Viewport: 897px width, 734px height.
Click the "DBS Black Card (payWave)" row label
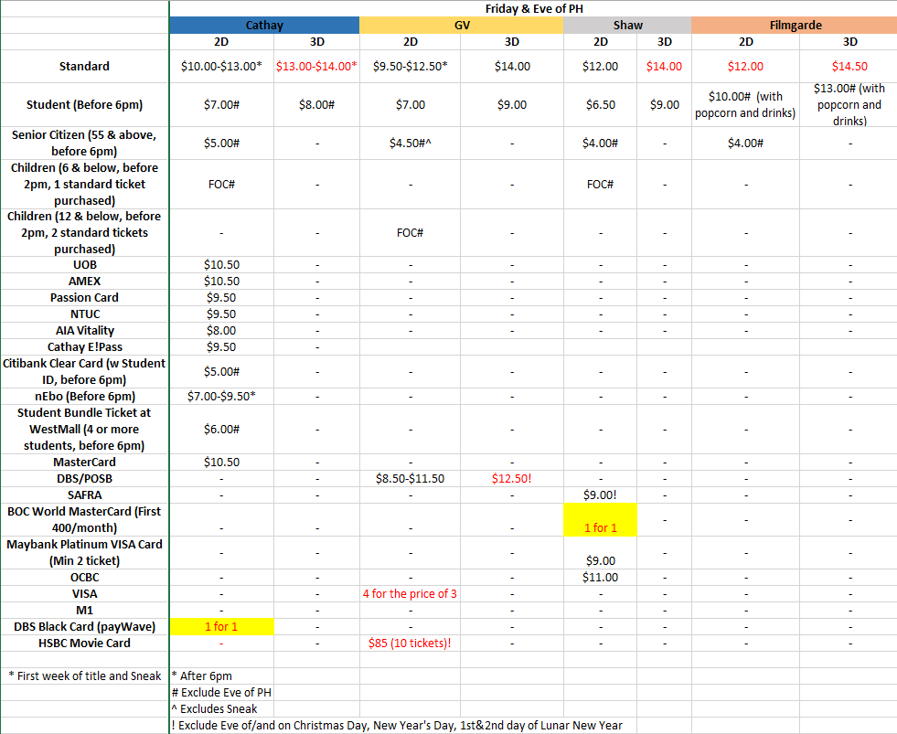tap(84, 627)
